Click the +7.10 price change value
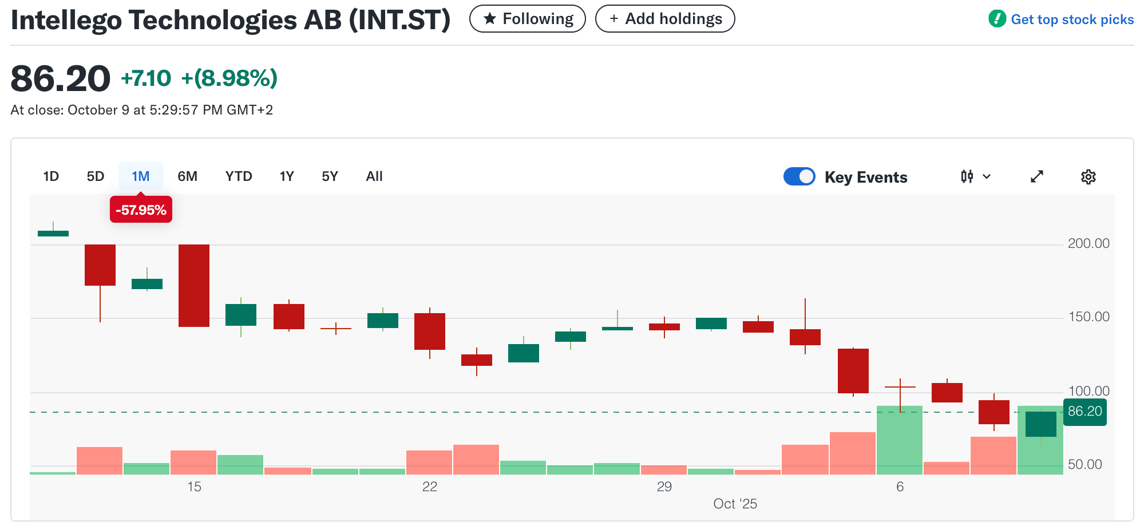Screen dimensions: 1140x529 (x=146, y=78)
